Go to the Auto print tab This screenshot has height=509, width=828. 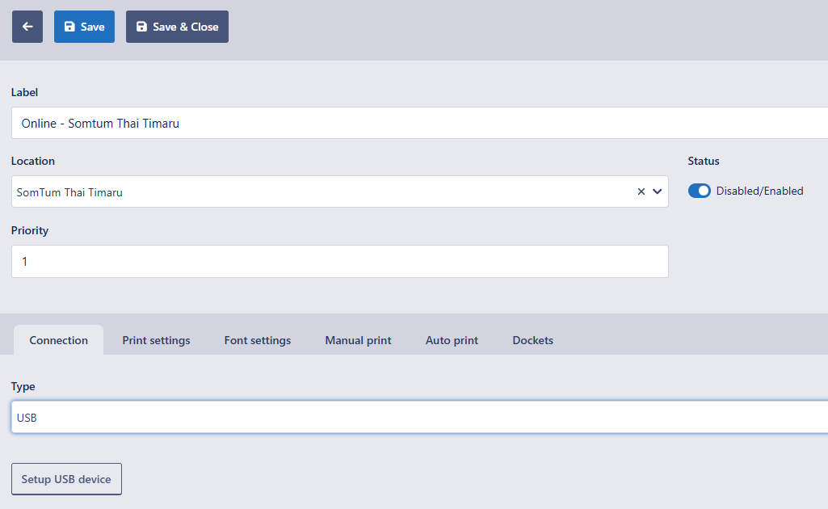452,340
